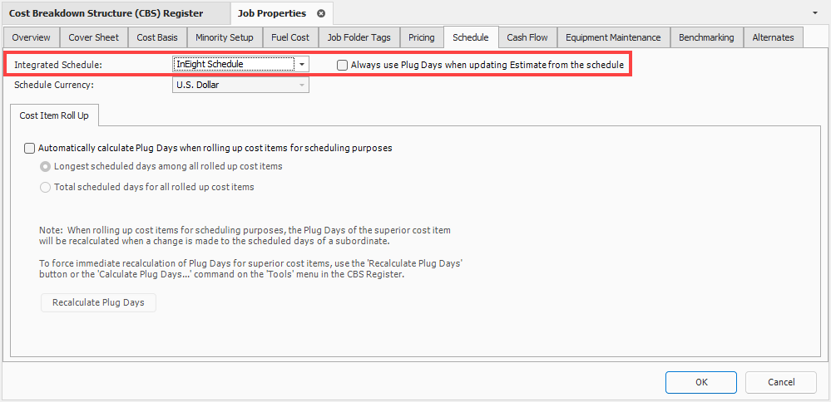The height and width of the screenshot is (402, 831).
Task: Switch to the Benchmarking tab
Action: point(706,37)
